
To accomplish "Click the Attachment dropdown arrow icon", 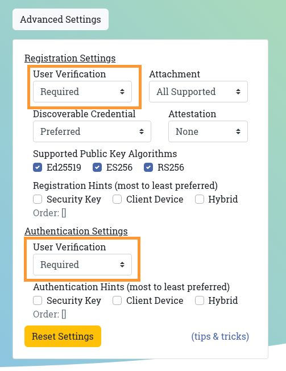I will coord(238,92).
